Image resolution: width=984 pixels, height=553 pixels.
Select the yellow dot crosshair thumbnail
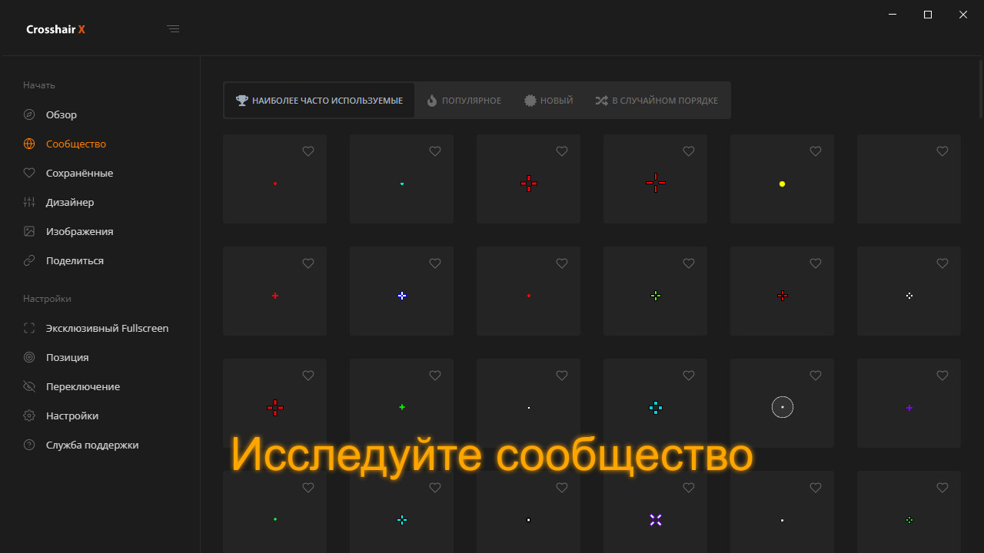click(782, 184)
